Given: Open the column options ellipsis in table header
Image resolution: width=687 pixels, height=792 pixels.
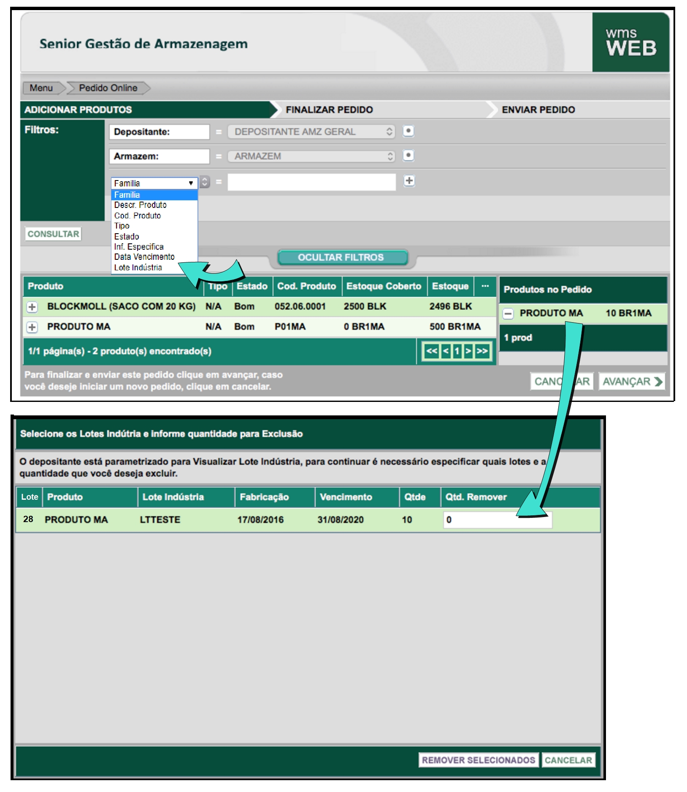Looking at the screenshot, I should coord(485,286).
